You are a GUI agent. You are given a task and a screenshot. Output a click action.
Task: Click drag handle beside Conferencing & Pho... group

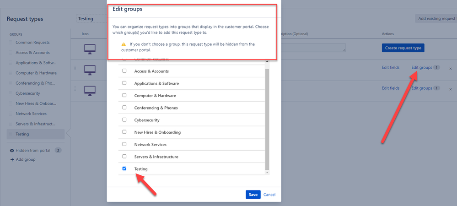click(x=11, y=83)
